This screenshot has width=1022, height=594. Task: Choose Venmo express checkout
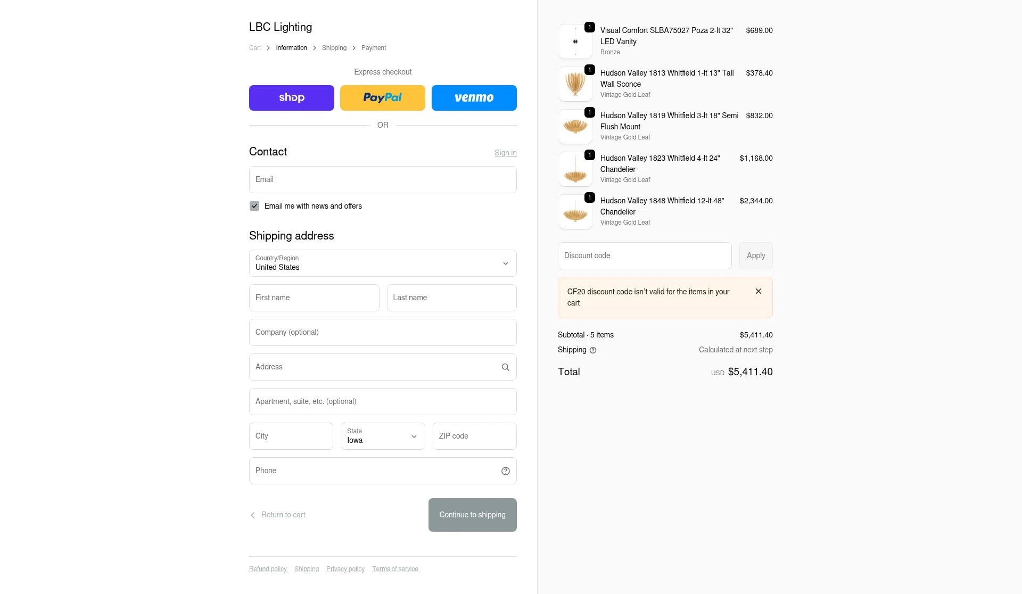point(474,98)
